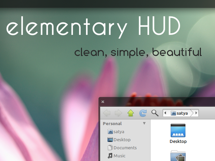The image size is (215, 161).
Task: Open Music in the sidebar
Action: (x=117, y=156)
